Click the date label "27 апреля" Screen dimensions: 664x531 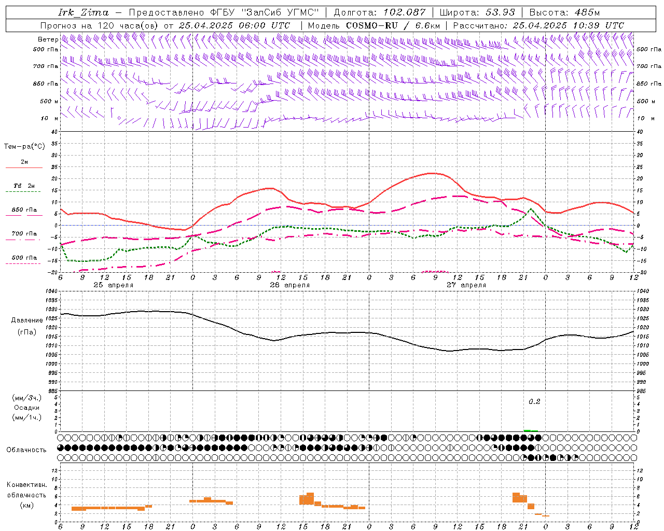click(x=466, y=285)
